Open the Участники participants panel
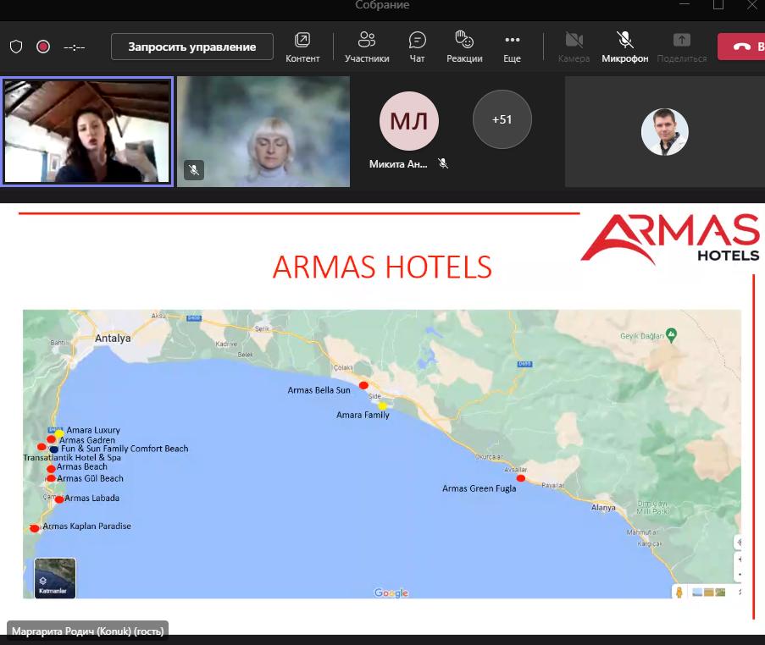This screenshot has width=765, height=645. (367, 47)
